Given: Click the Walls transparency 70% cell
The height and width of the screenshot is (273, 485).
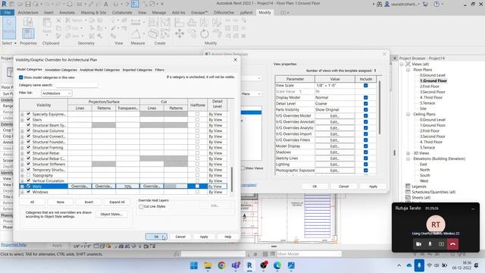Looking at the screenshot, I should click(128, 187).
